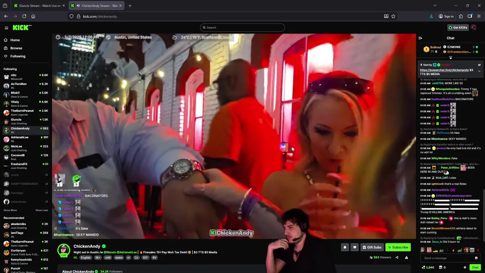Select the ChickenAndy Stream browser tab
The height and width of the screenshot is (273, 485).
pos(96,6)
